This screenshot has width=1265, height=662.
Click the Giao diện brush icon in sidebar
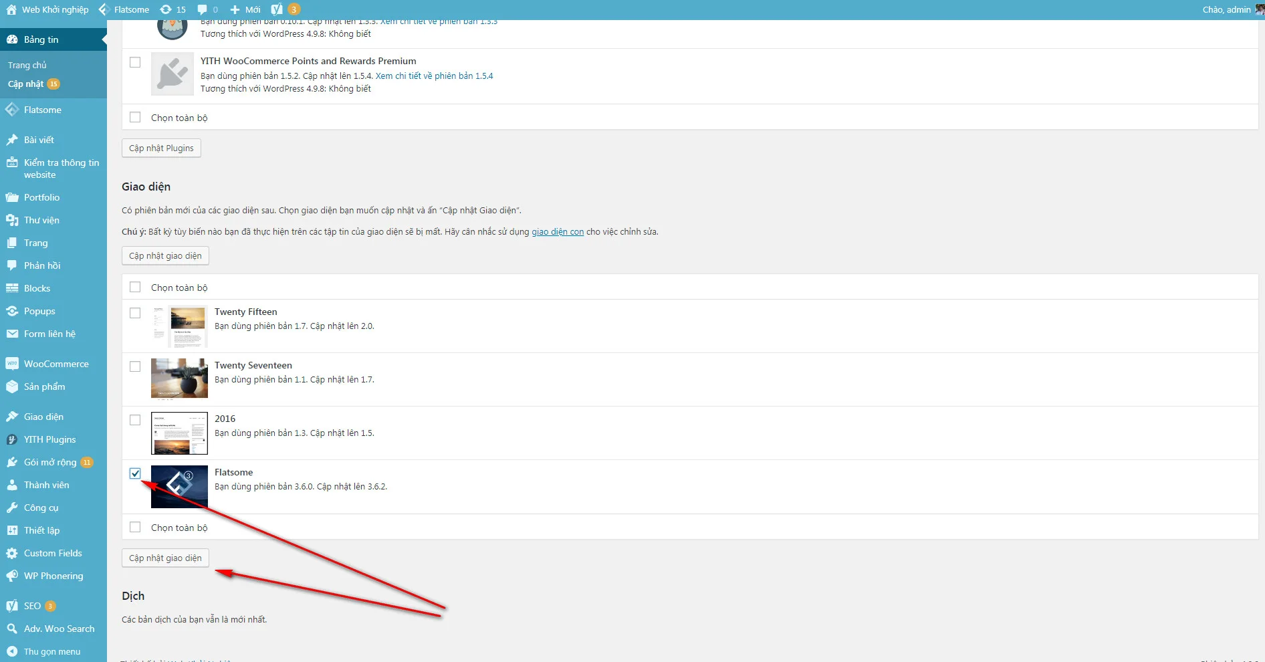tap(12, 417)
